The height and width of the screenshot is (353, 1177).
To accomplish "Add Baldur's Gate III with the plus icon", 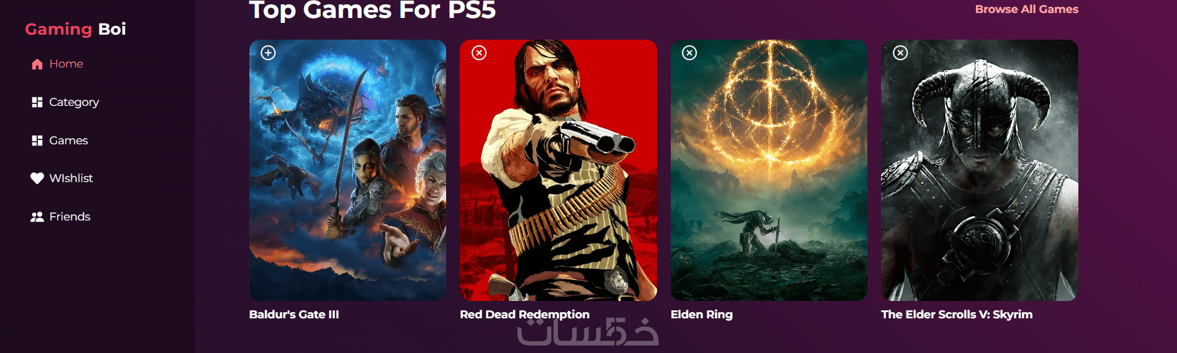I will [268, 53].
